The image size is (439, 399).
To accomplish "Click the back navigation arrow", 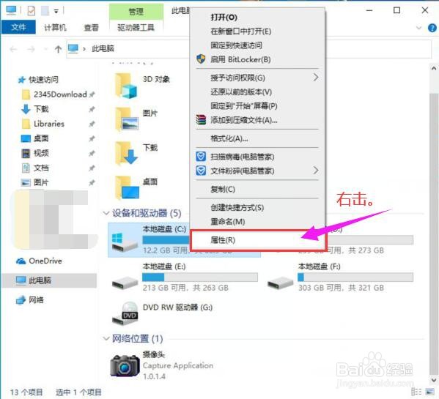I will [x=13, y=50].
